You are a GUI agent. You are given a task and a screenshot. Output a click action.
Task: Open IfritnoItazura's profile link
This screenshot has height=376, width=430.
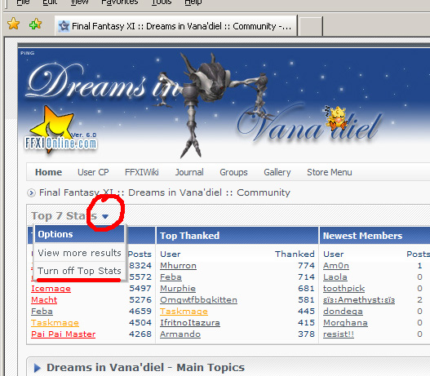[x=190, y=323]
